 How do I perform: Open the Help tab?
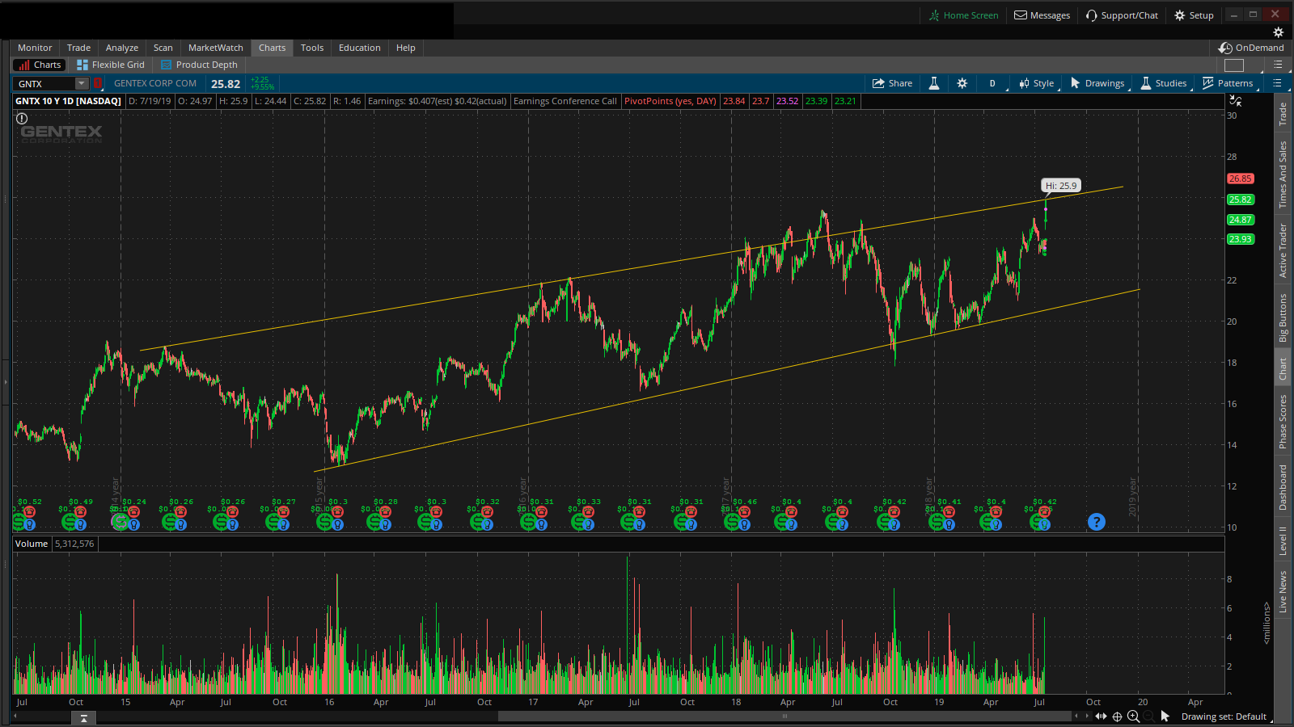pos(406,48)
